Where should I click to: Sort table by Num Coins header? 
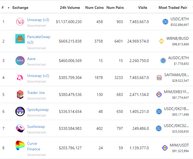[94, 8]
